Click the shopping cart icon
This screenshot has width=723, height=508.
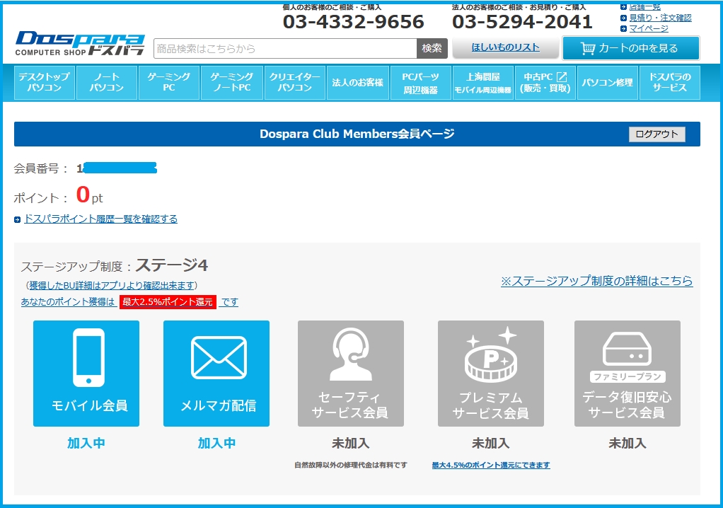(x=588, y=48)
